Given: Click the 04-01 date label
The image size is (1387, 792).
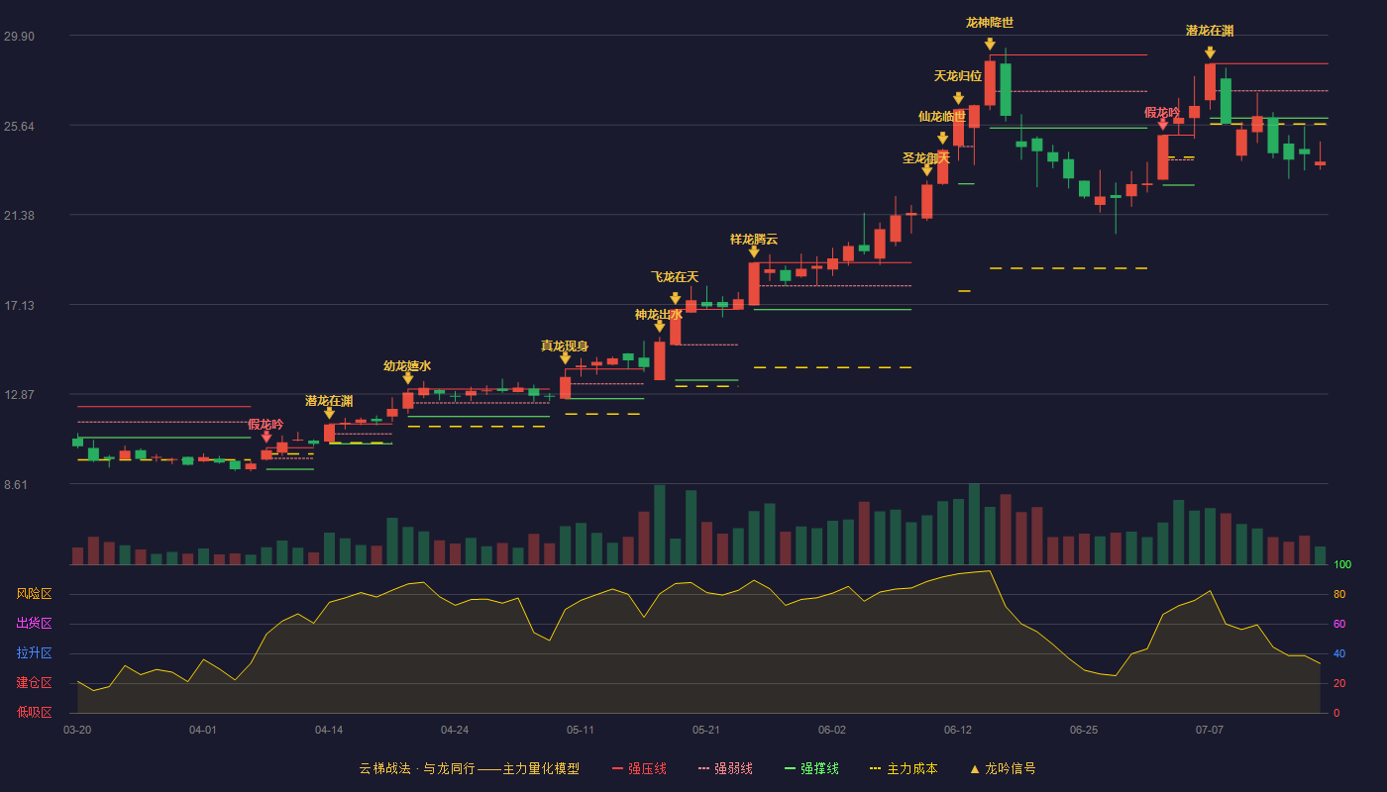Looking at the screenshot, I should [x=203, y=730].
